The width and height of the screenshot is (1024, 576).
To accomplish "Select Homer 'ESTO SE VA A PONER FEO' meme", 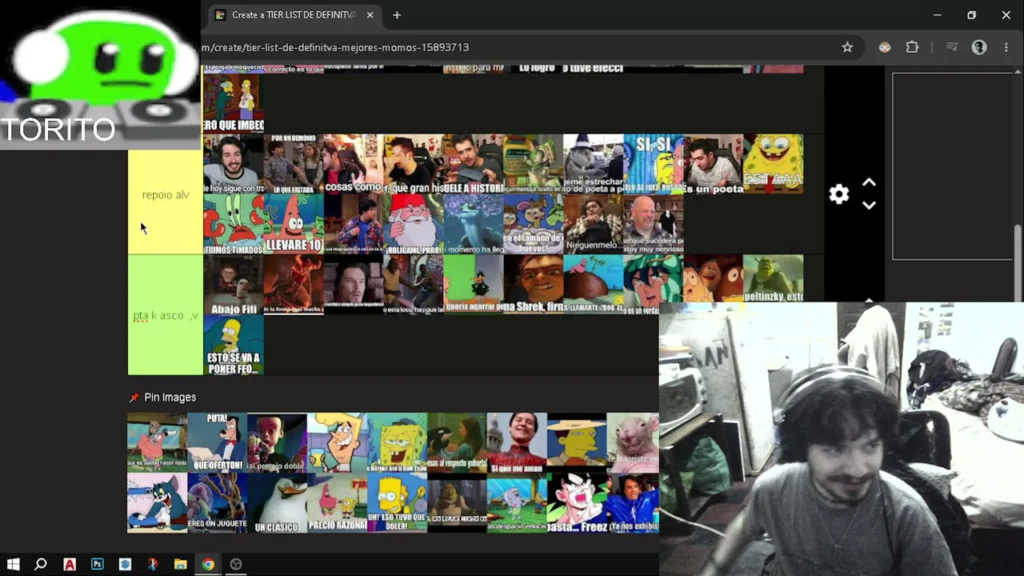I will [x=234, y=345].
